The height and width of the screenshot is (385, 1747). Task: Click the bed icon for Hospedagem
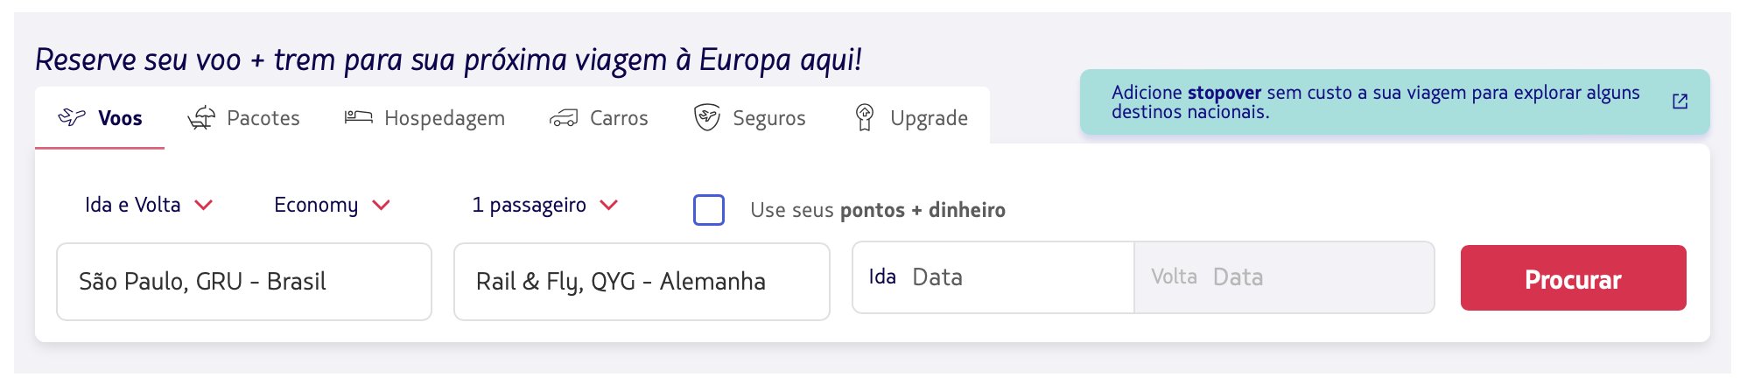point(358,116)
